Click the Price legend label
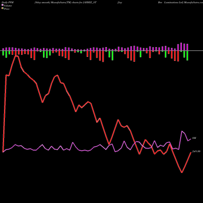The height and width of the screenshot is (203, 203). pos(6,9)
